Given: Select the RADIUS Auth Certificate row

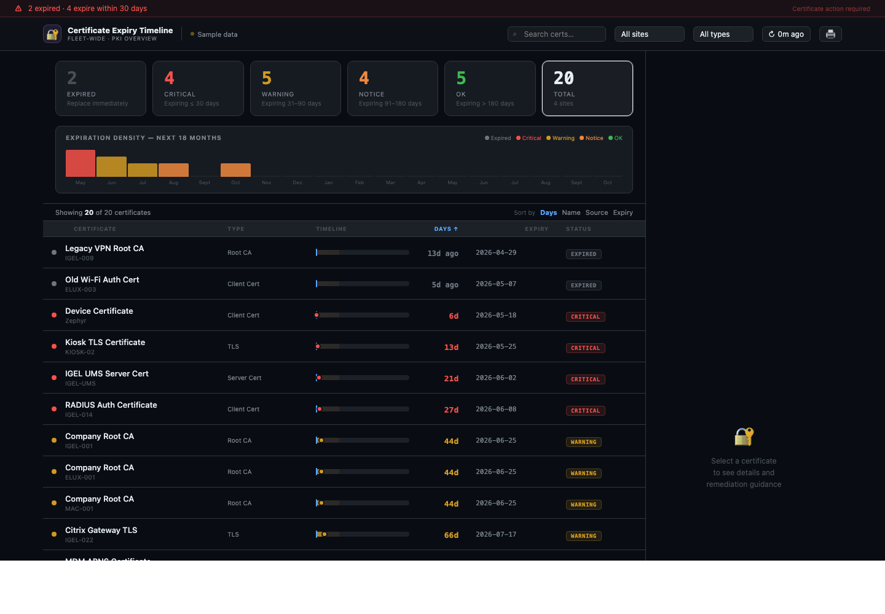Looking at the screenshot, I should click(344, 410).
